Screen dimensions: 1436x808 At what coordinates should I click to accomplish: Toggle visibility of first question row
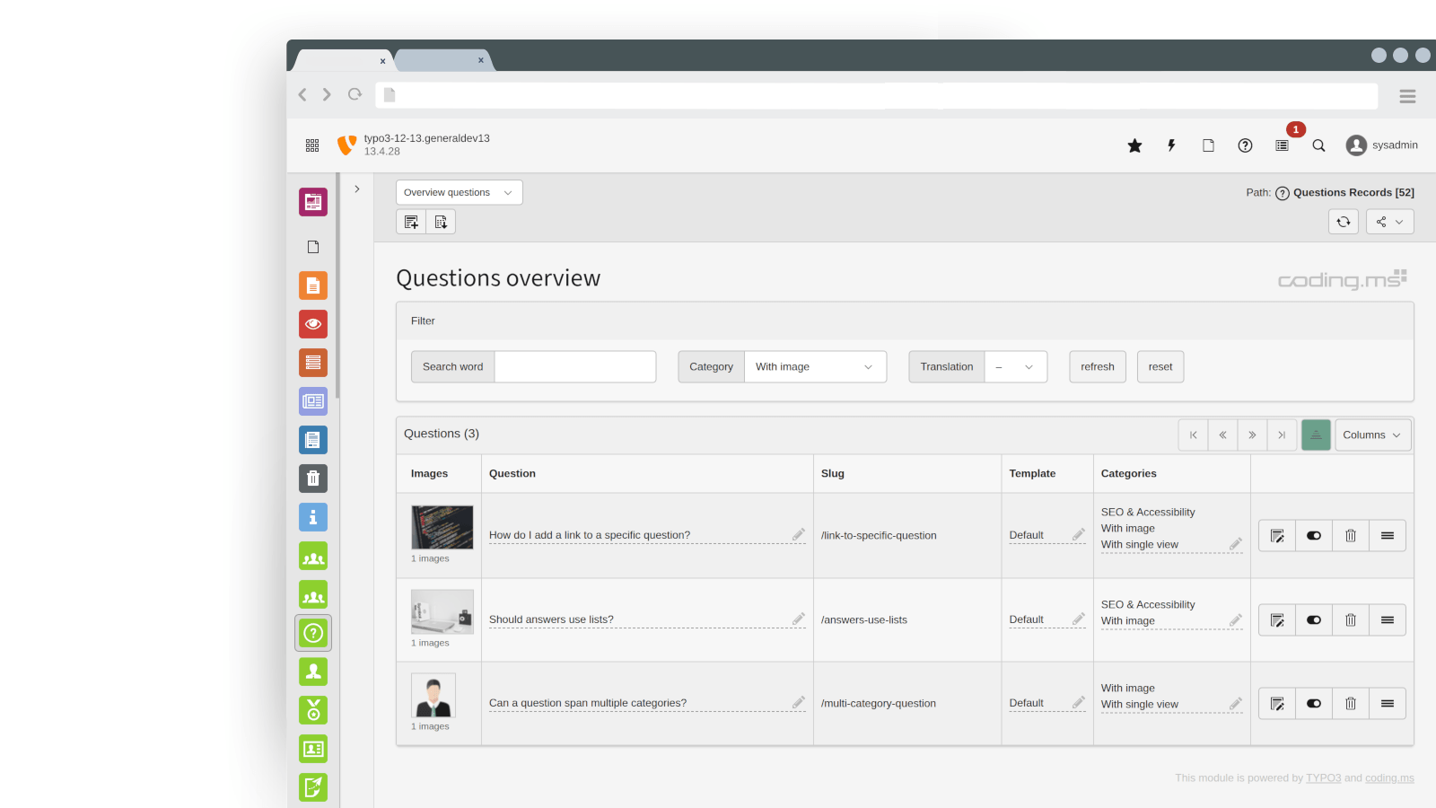(x=1314, y=536)
